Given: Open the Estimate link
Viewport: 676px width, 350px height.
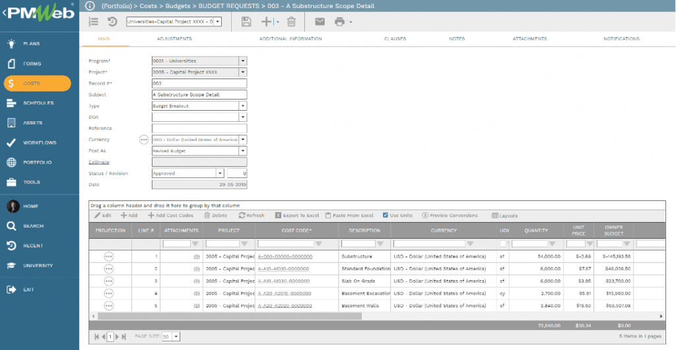Looking at the screenshot, I should (x=99, y=162).
